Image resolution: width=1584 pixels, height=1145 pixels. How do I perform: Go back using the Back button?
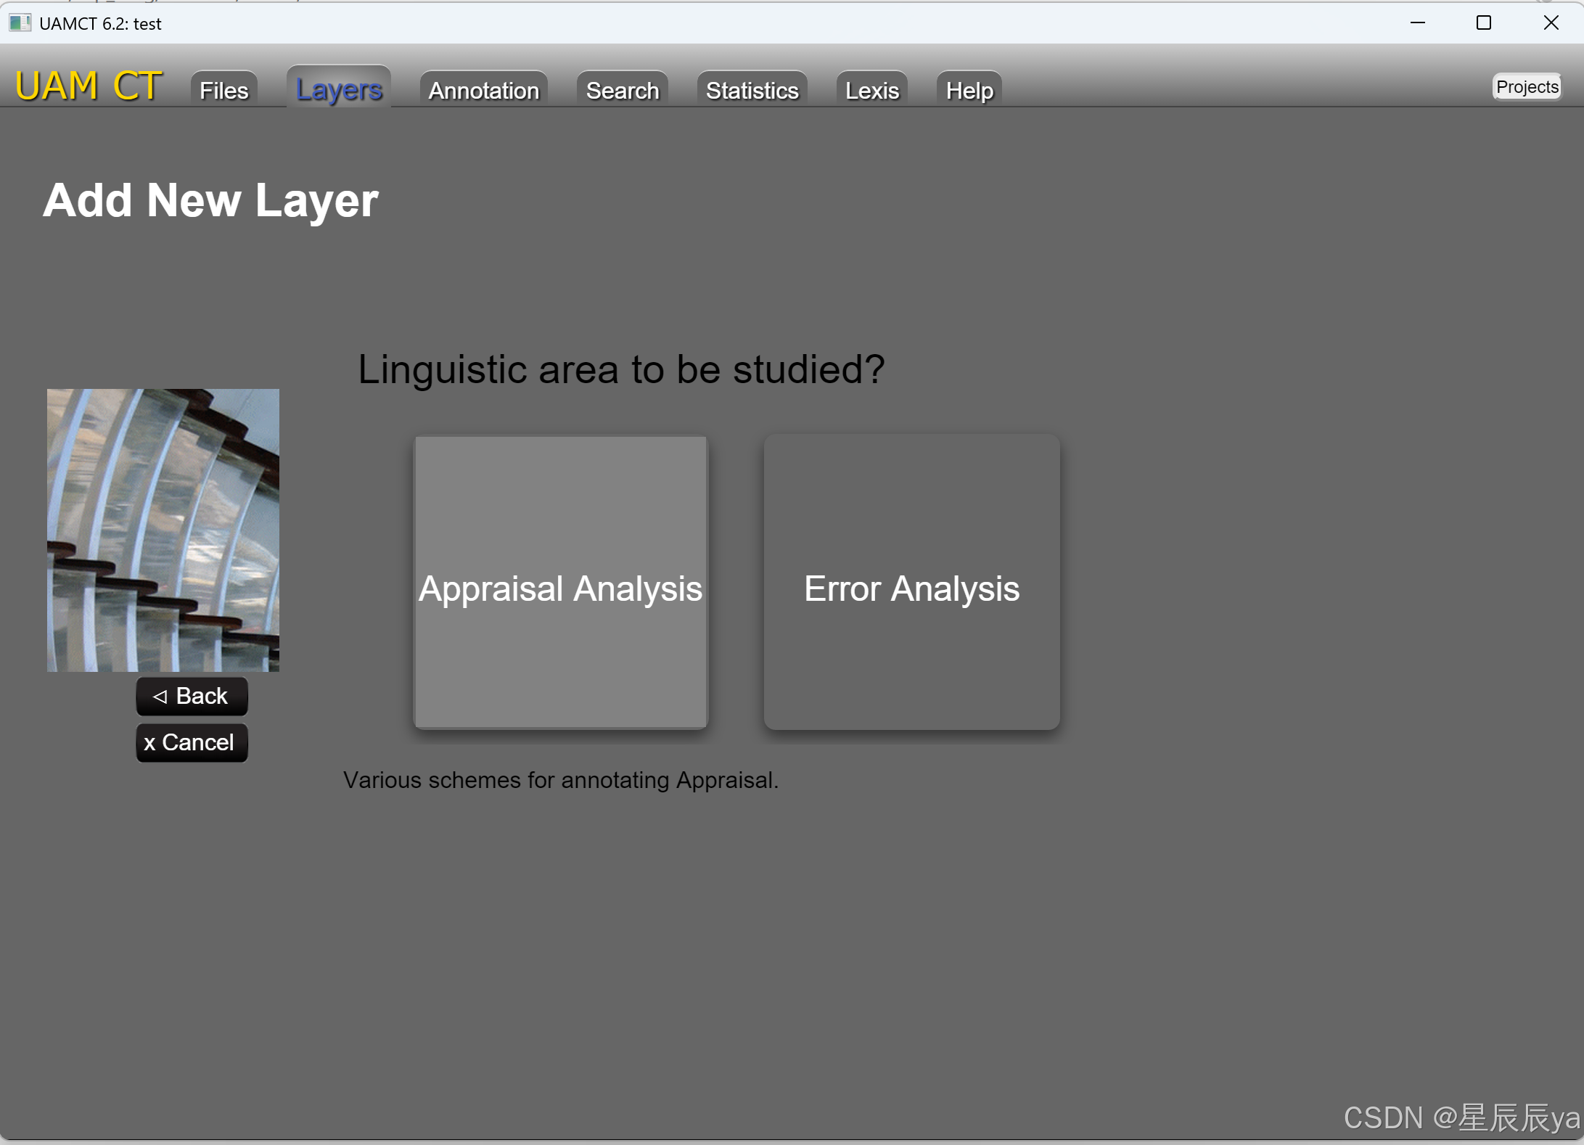(191, 696)
